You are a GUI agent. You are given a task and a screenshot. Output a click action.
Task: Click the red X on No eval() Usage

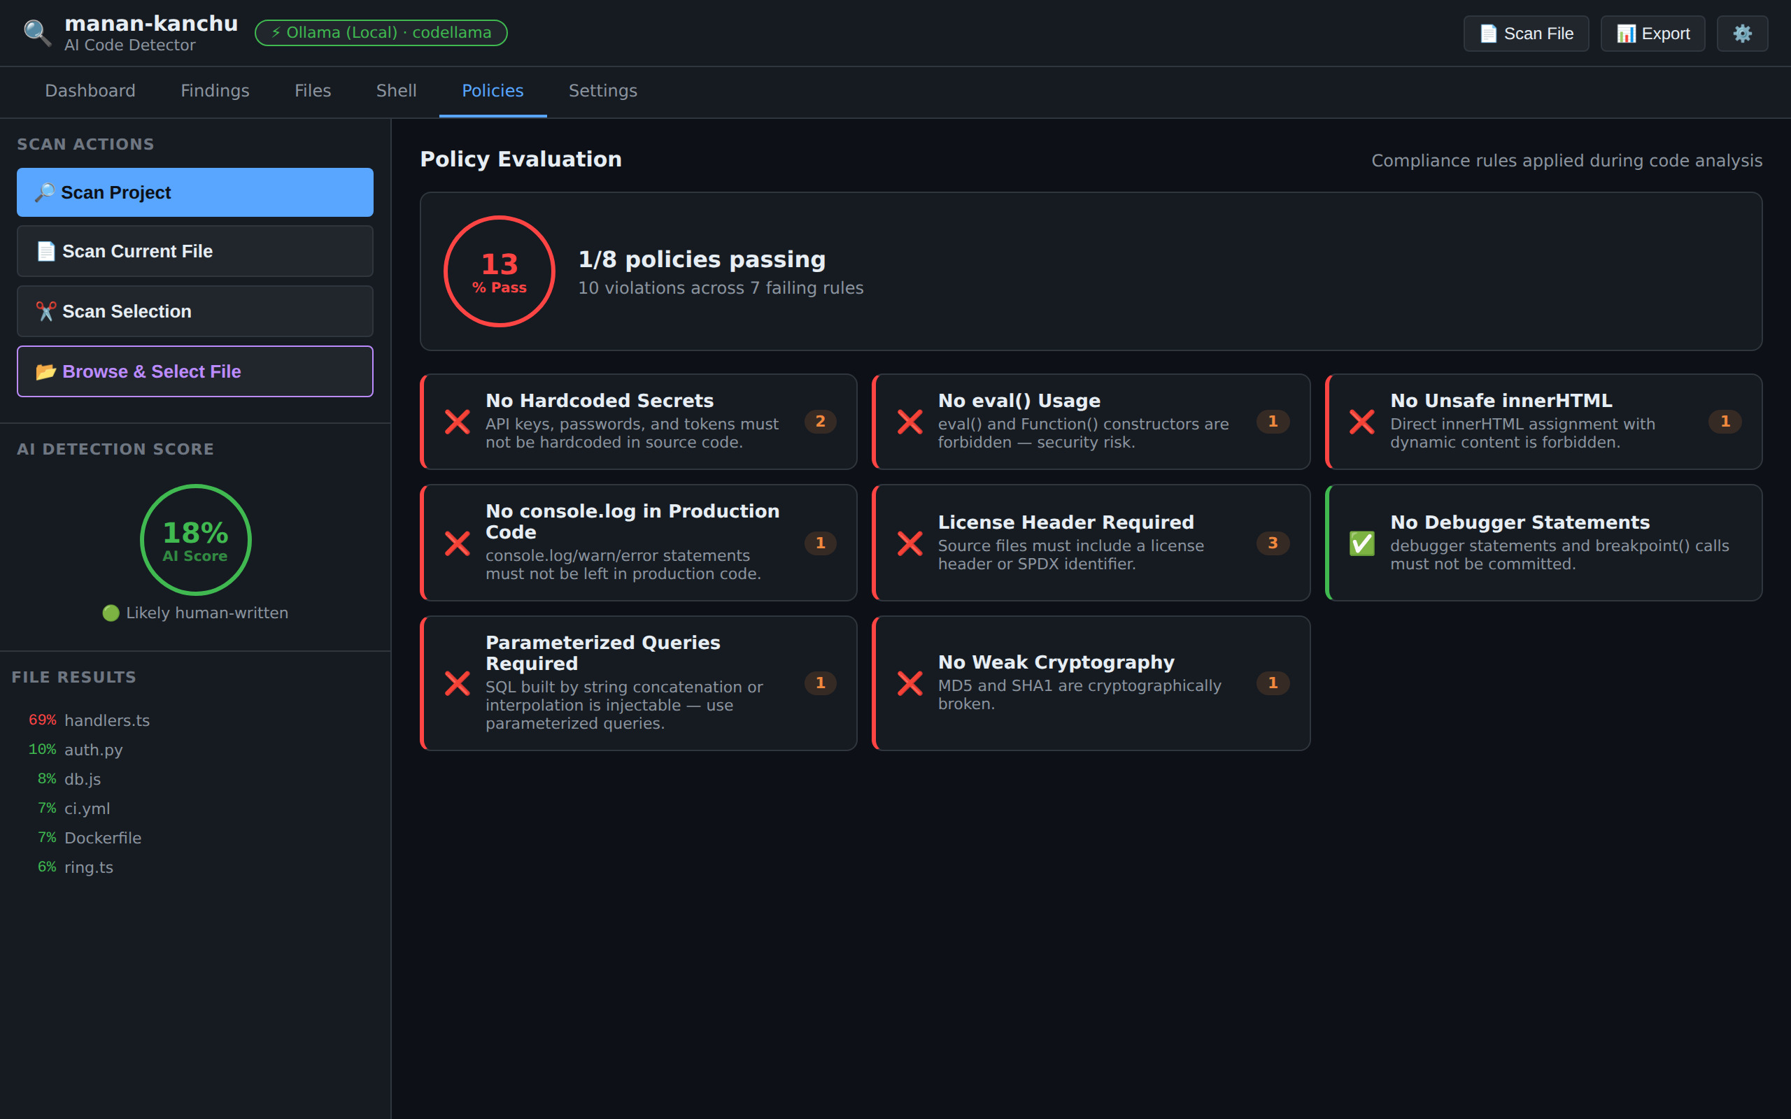point(909,422)
